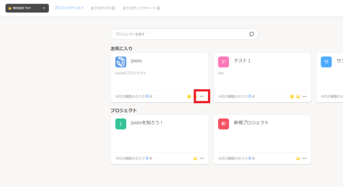The height and width of the screenshot is (187, 343).
Task: Open the Jooto project by its title
Action: 136,60
